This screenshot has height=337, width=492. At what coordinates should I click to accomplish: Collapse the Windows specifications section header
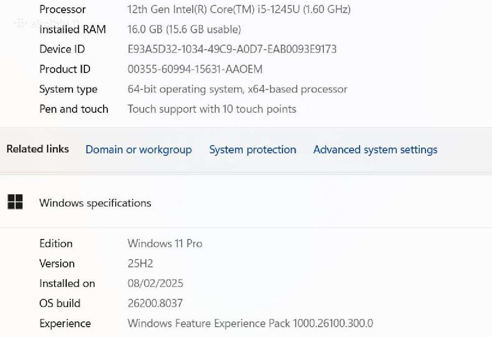[x=246, y=203]
